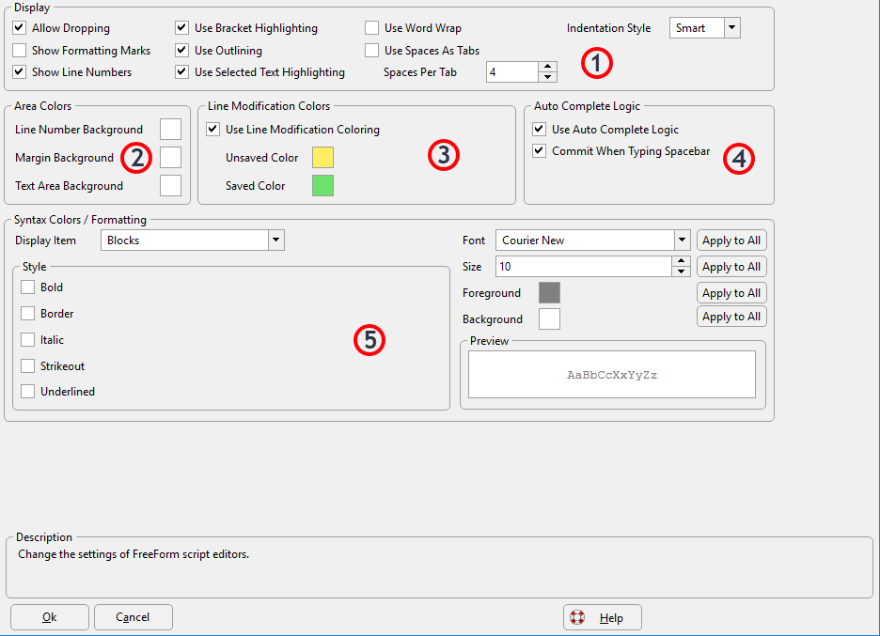Check the Border style option
Image resolution: width=880 pixels, height=636 pixels.
27,313
